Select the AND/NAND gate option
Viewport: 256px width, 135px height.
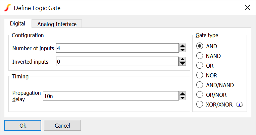[200, 85]
